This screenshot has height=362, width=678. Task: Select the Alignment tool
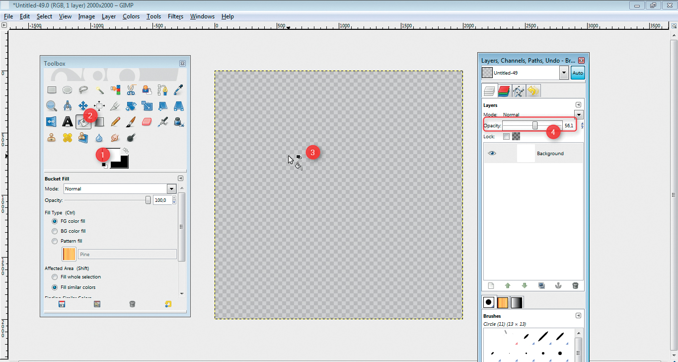tap(99, 106)
